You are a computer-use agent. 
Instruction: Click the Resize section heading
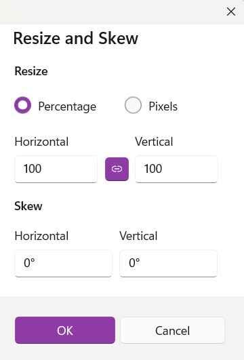click(31, 71)
